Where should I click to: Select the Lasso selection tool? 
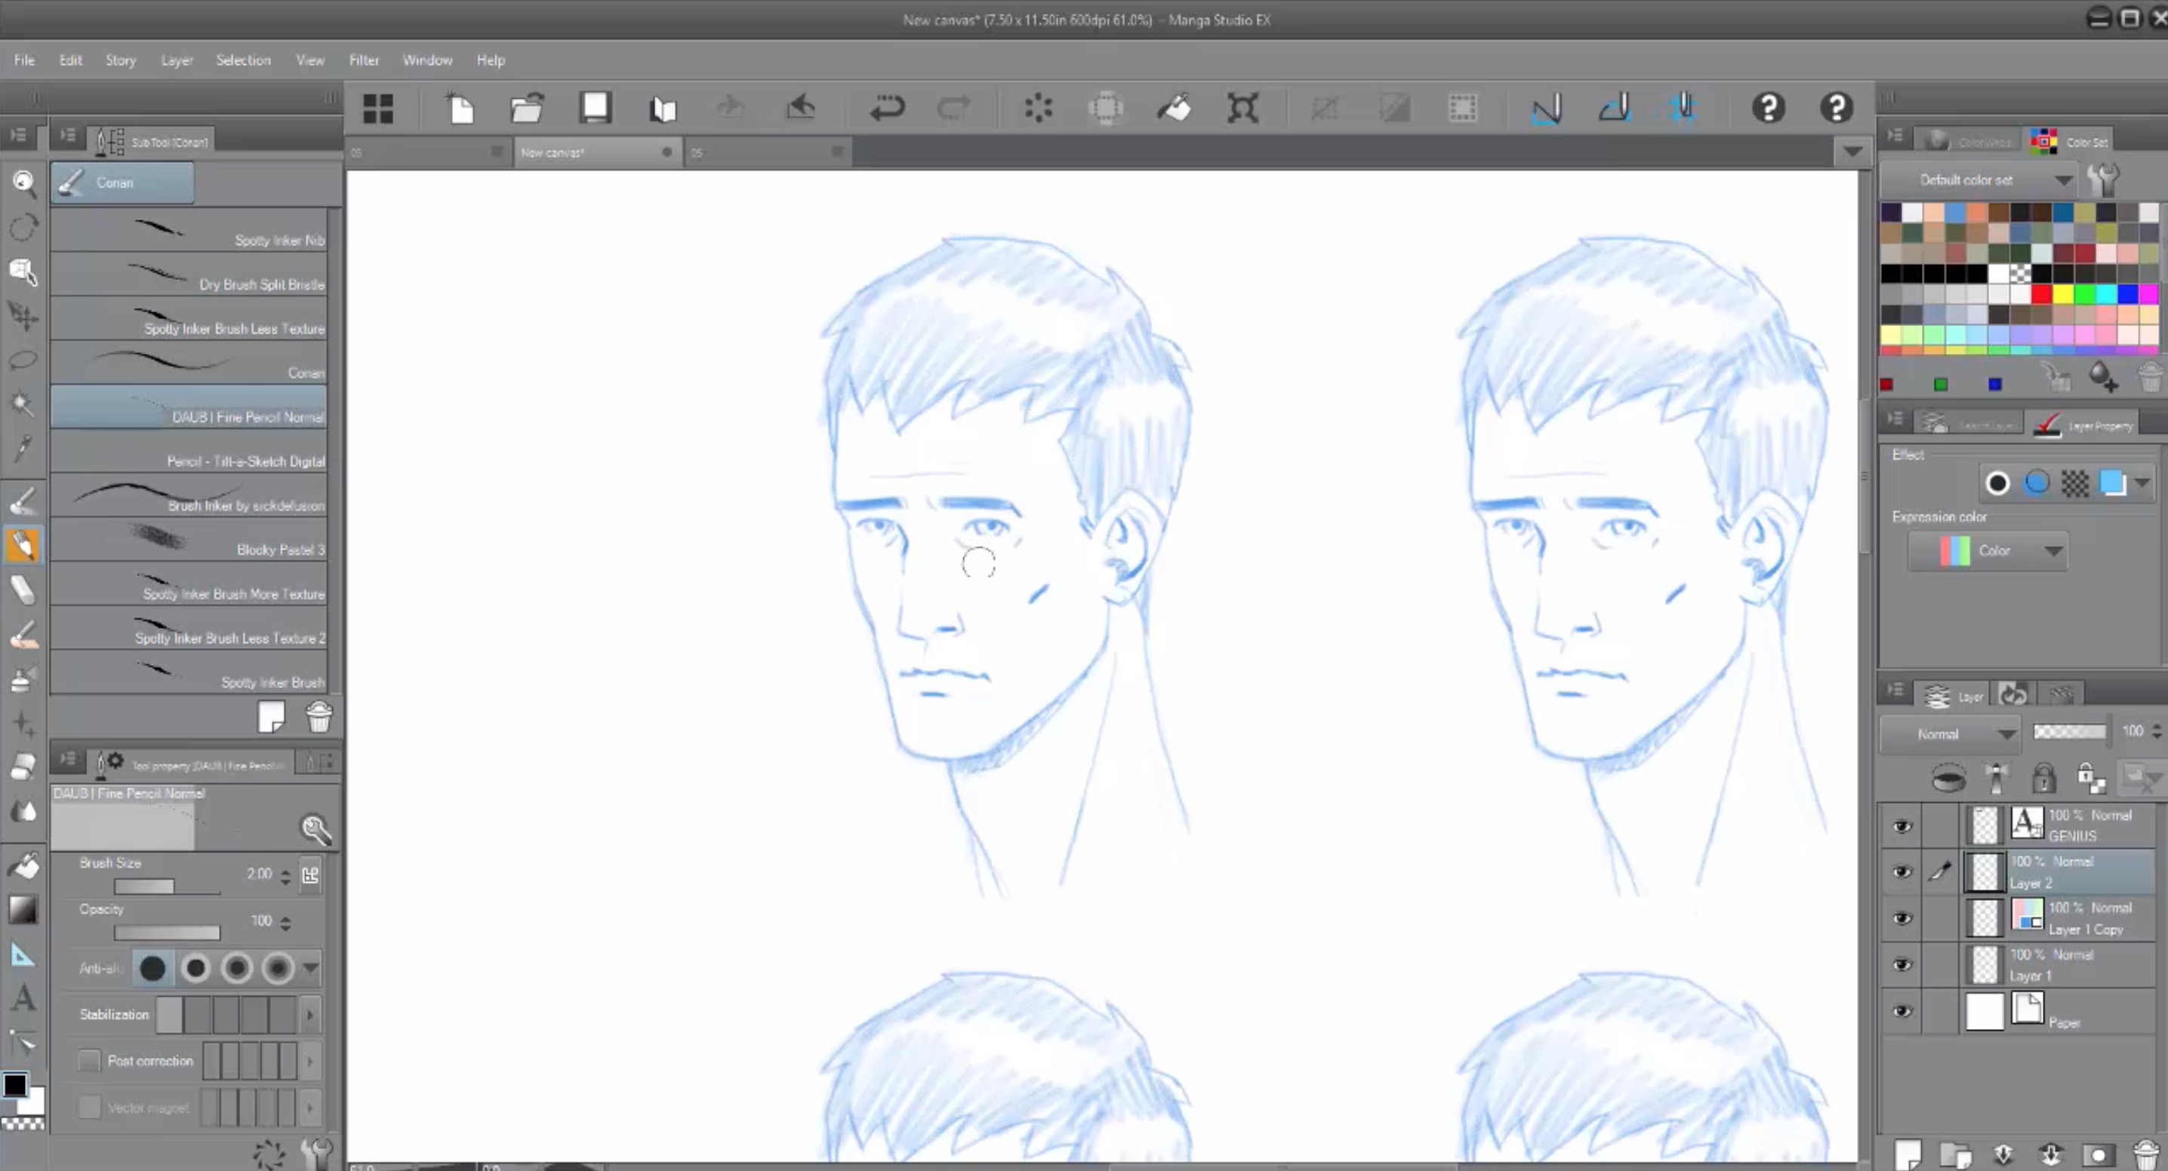click(23, 360)
